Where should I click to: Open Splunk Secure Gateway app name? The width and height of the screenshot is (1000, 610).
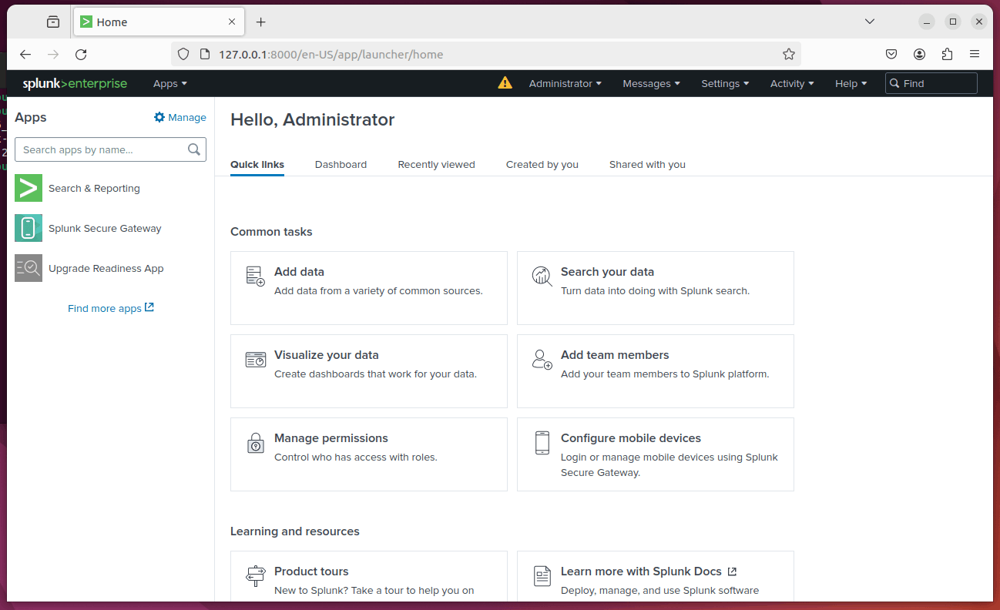pyautogui.click(x=105, y=228)
